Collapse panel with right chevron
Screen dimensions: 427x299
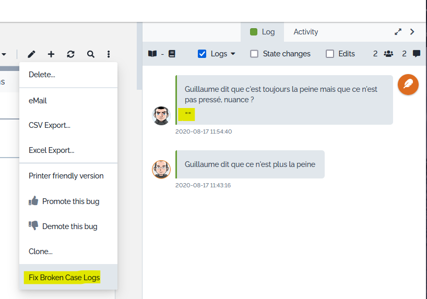click(412, 32)
